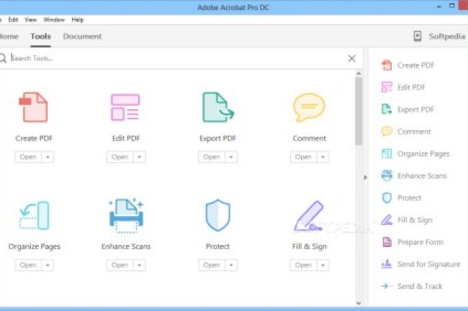Click the scrollbar up arrow
This screenshot has height=311, width=468.
click(359, 73)
